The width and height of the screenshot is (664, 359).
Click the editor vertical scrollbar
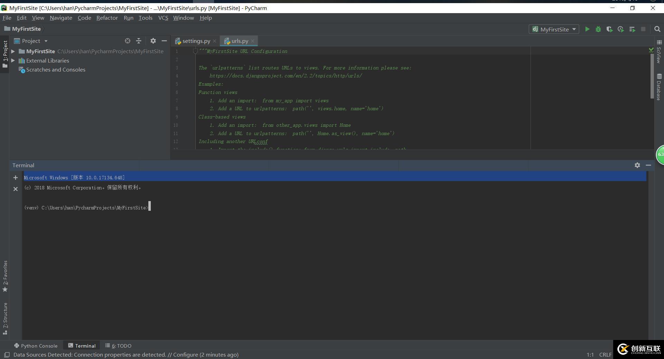pos(652,76)
